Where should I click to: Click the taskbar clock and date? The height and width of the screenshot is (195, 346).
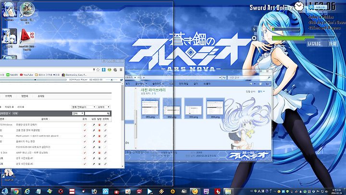[336, 191]
